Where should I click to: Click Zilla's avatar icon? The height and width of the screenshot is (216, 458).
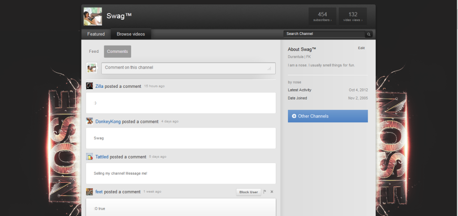tap(90, 86)
